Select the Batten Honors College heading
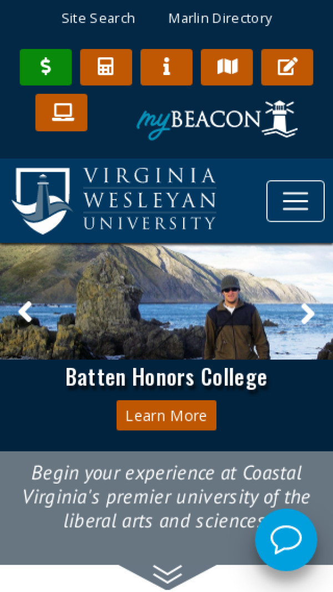The image size is (333, 592). point(167,377)
